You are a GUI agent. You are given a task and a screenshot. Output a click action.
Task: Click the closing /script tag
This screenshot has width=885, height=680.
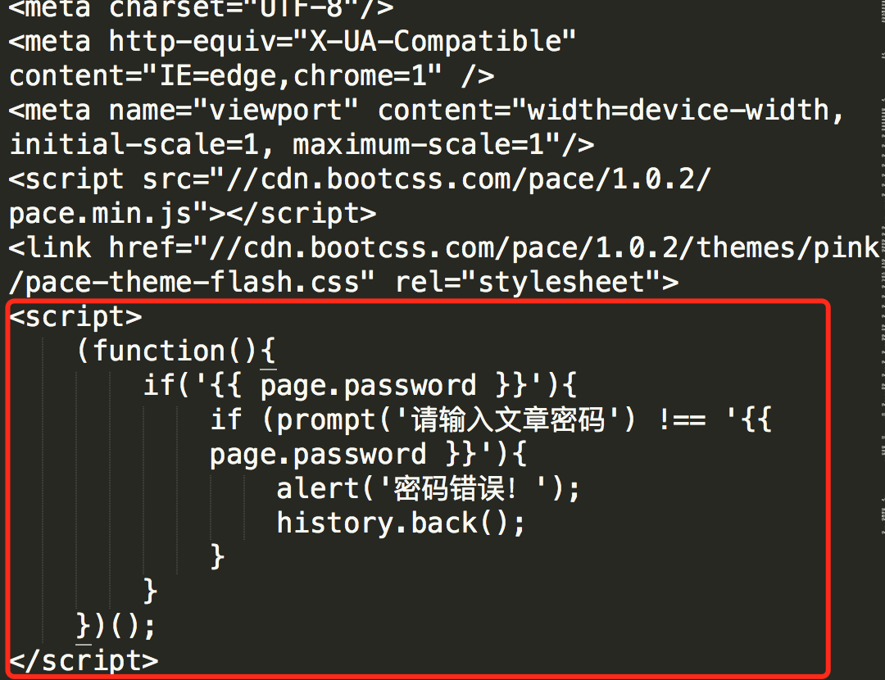pyautogui.click(x=84, y=661)
